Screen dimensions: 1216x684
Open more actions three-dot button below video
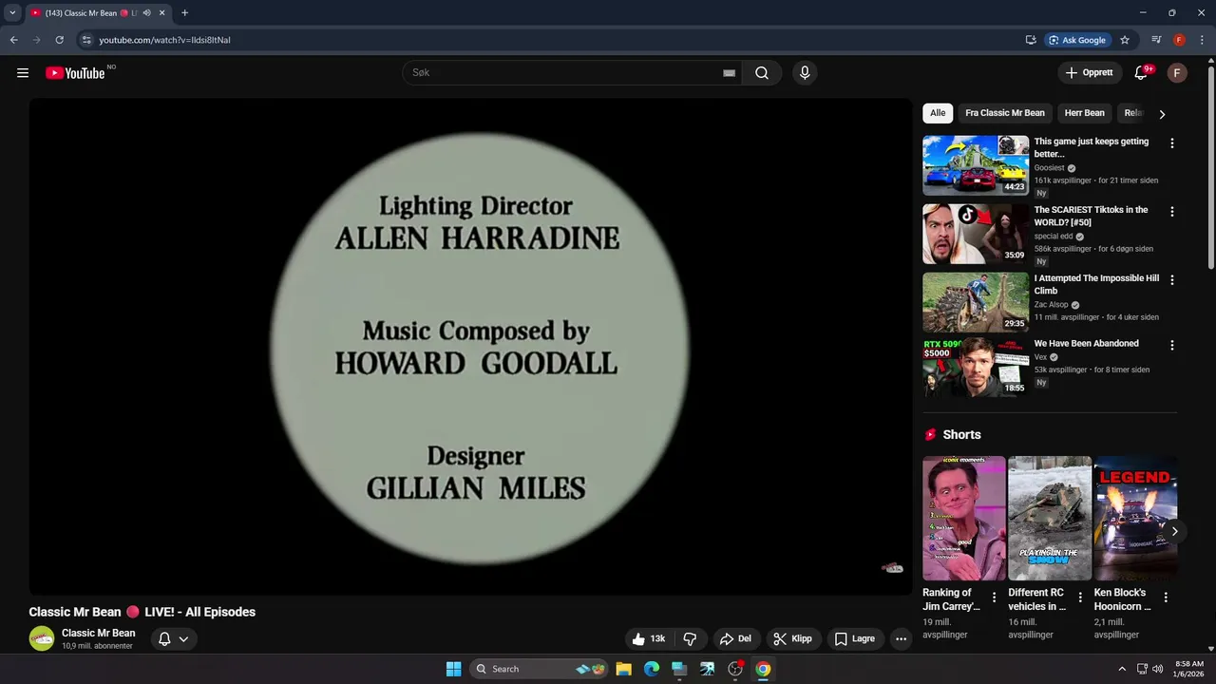[x=902, y=638]
